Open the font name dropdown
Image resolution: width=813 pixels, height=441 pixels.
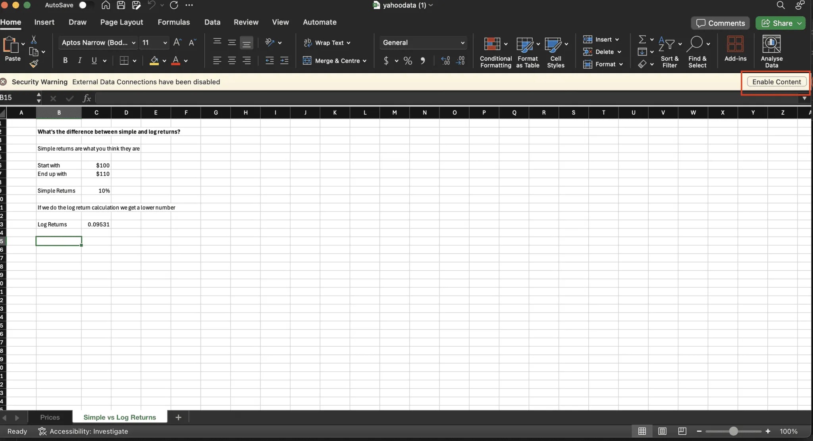click(x=133, y=42)
